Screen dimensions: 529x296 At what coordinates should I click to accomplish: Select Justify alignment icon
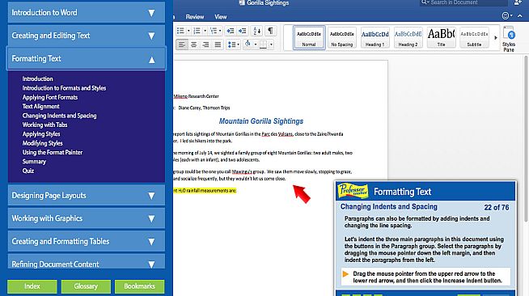[x=218, y=44]
